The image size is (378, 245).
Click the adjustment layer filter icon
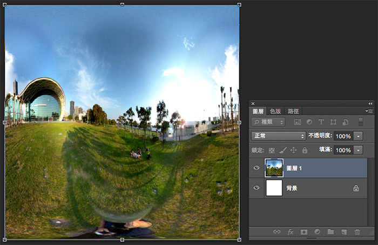[309, 122]
